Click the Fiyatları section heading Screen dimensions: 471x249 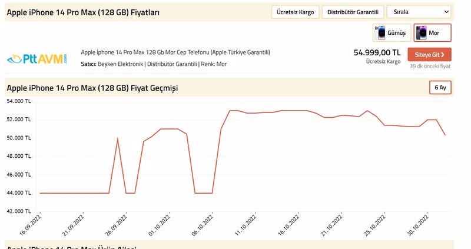[x=83, y=12]
